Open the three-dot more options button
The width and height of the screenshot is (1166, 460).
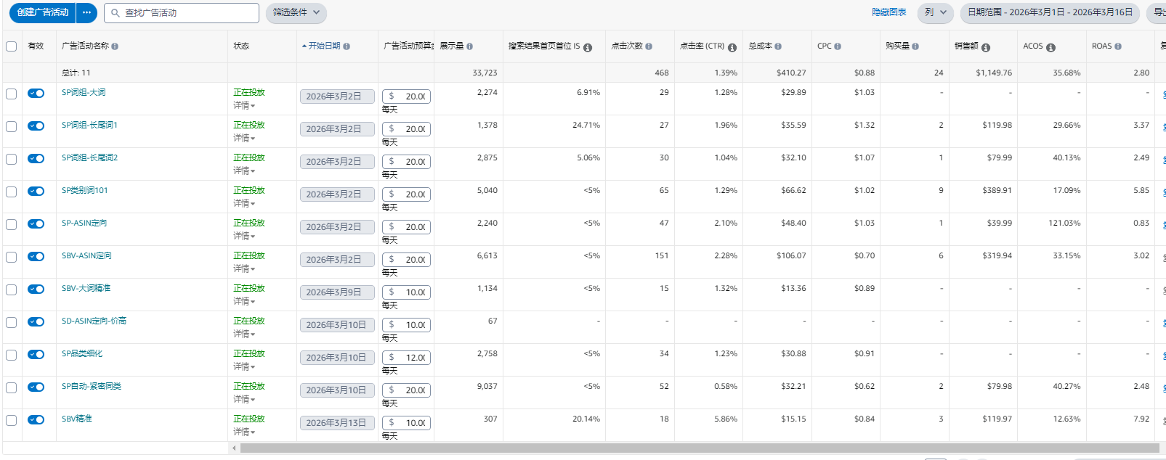coord(86,12)
